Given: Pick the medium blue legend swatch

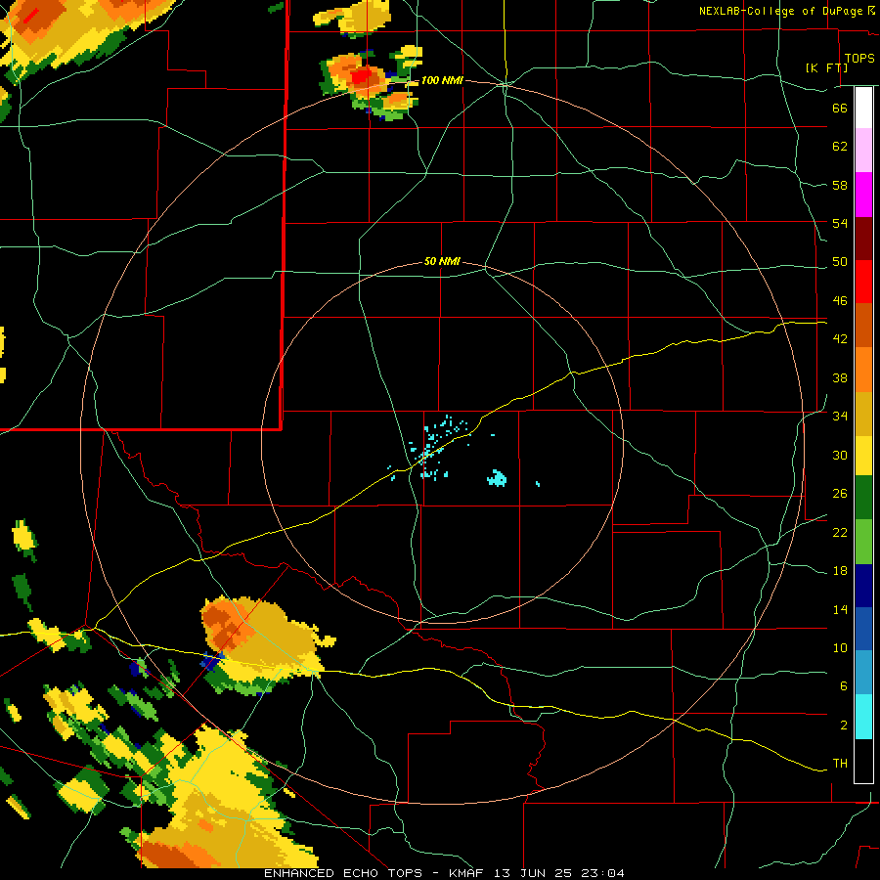Looking at the screenshot, I should coord(863,629).
